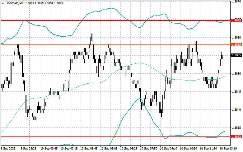243x152 pixels.
Task: Click the 10 Sep 00:45 time label
Action: click(49, 149)
